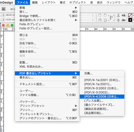Flip selection vertically icon
134x132 pixels.
coord(105,20)
